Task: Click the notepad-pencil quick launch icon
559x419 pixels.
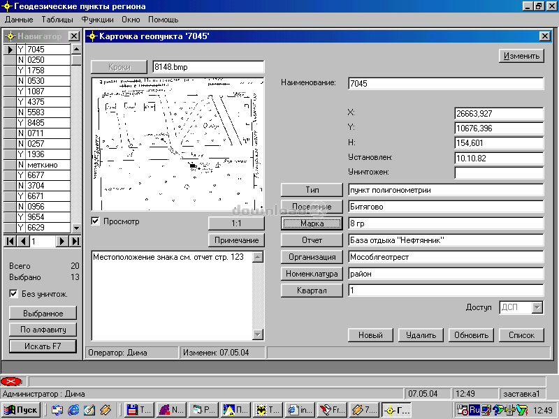Action: point(89,410)
